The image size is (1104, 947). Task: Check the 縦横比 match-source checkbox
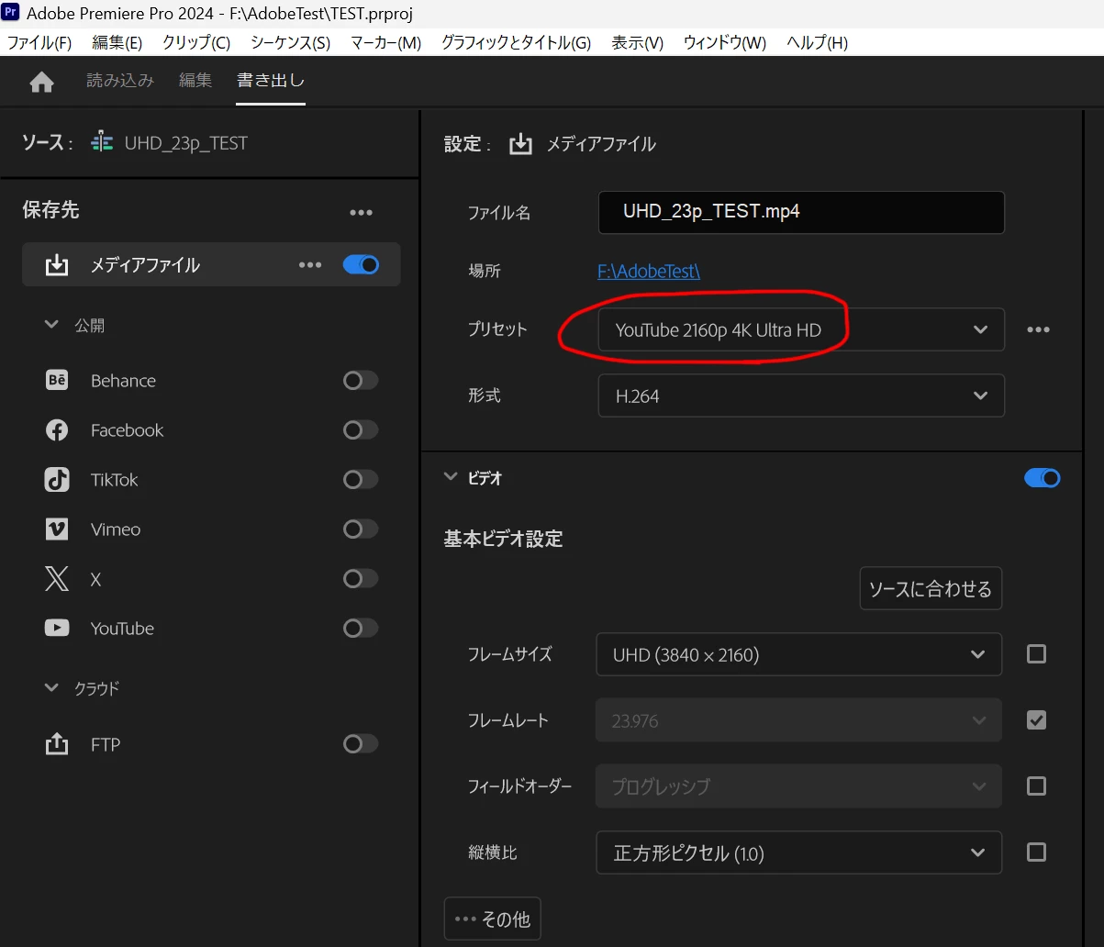click(x=1036, y=852)
